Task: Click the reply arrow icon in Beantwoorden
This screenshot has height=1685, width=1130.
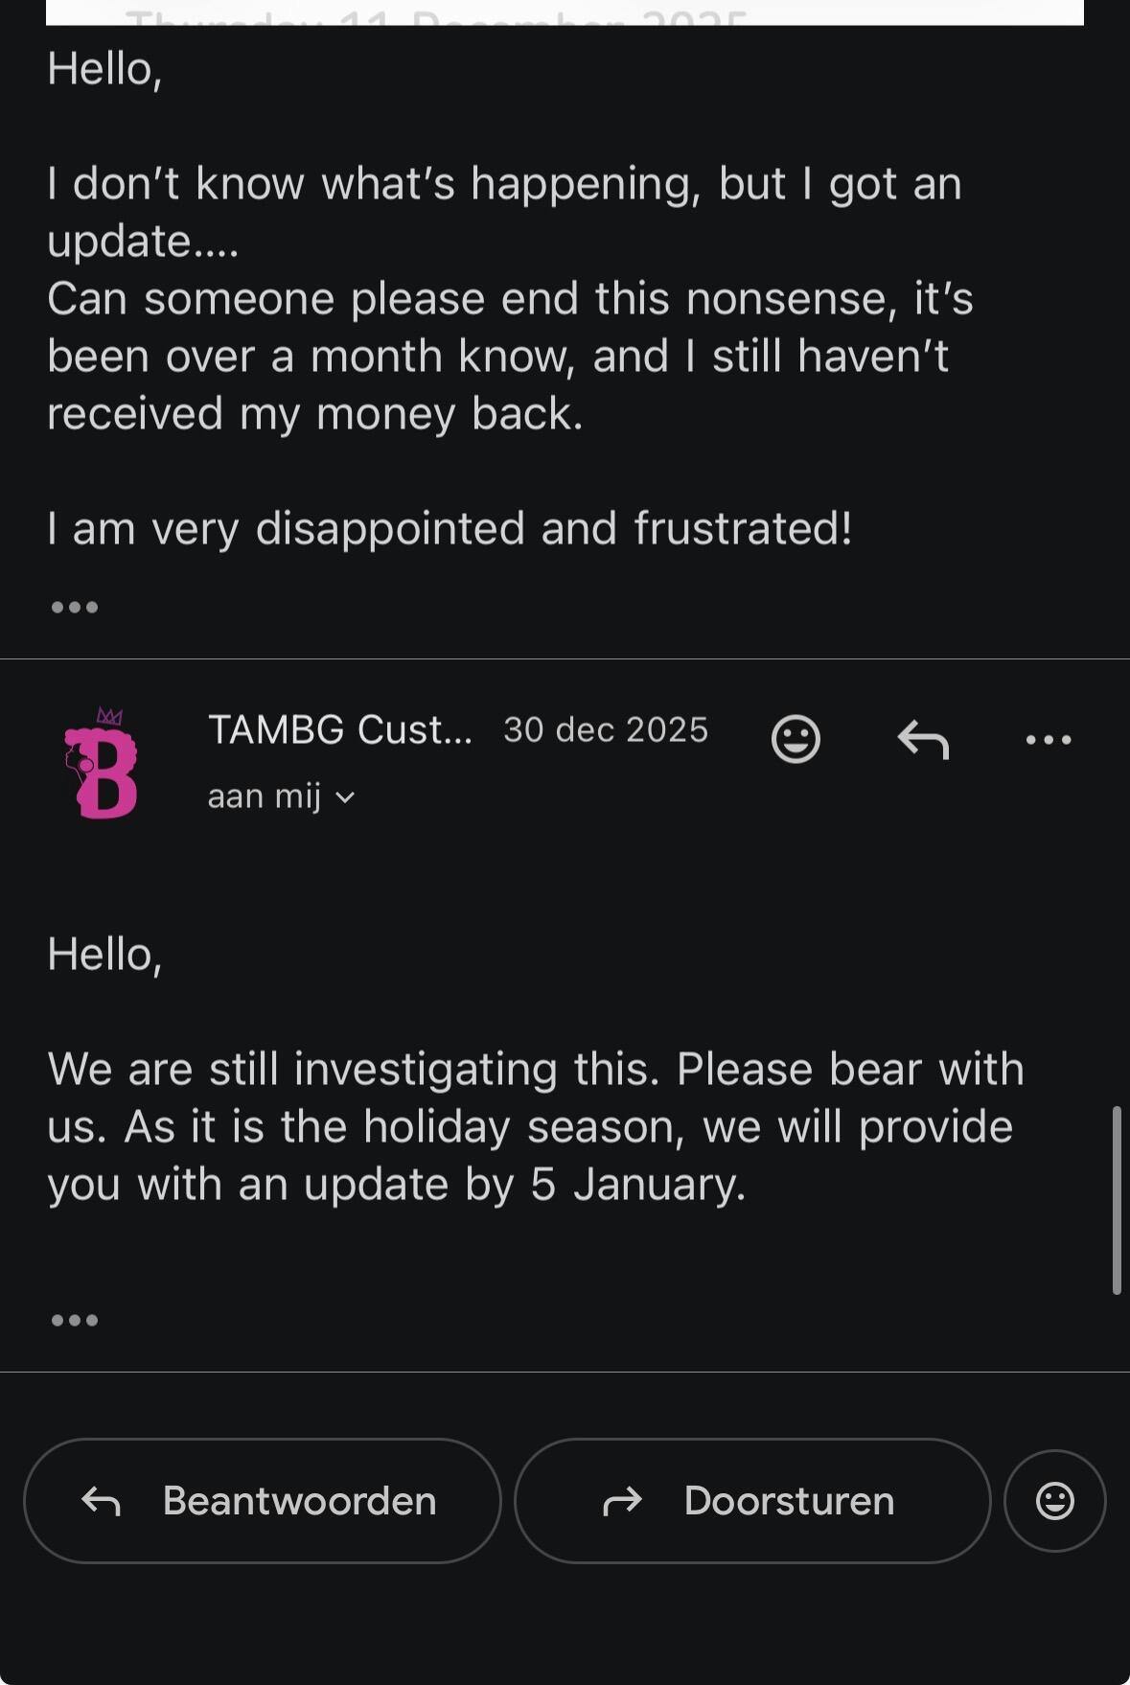Action: click(102, 1501)
